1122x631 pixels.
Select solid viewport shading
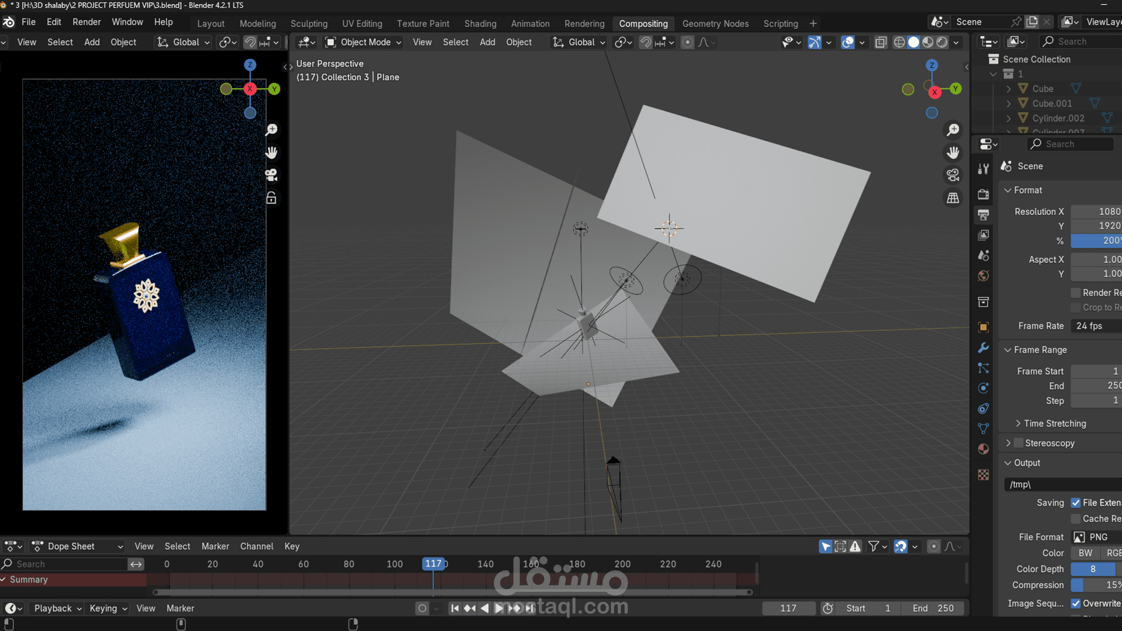913,42
